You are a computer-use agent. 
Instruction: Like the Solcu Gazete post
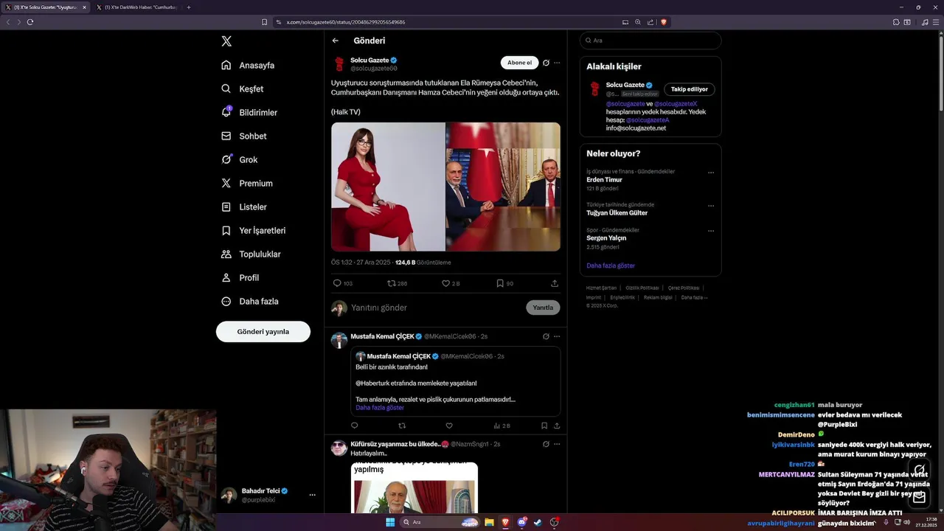(451, 283)
